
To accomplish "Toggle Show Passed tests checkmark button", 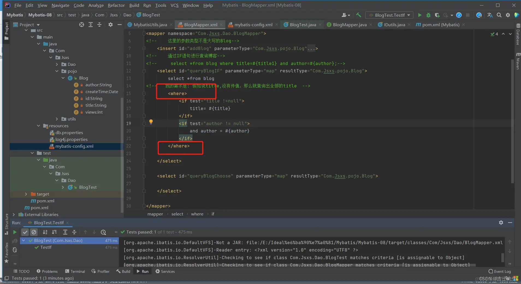I will (25, 232).
